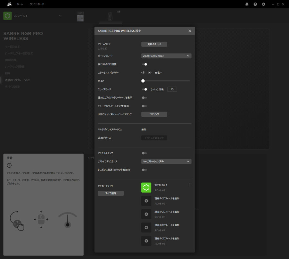This screenshot has width=289, height=259.
Task: Click the notification bell icon
Action: click(247, 4)
